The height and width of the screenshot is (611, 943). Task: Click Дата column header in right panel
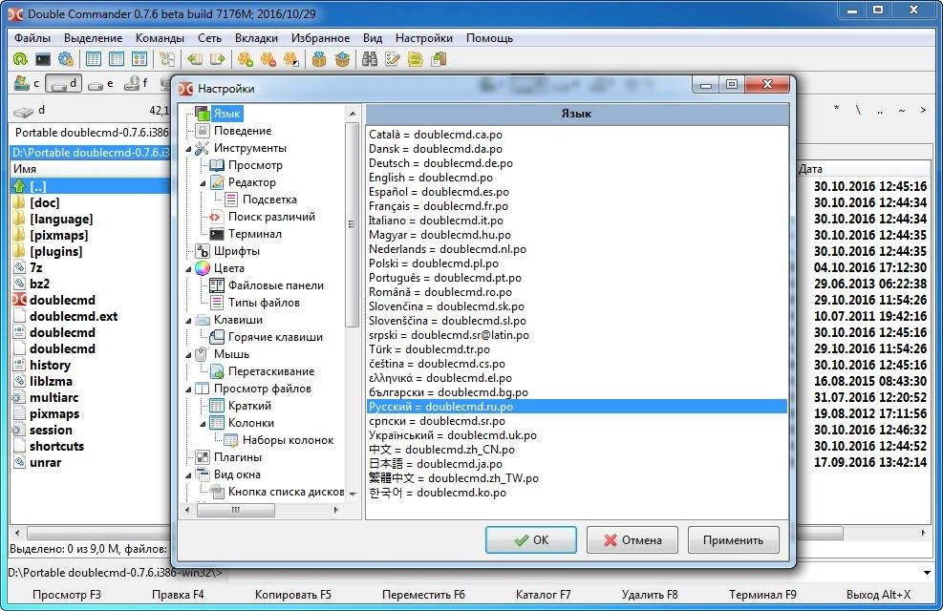pyautogui.click(x=810, y=169)
